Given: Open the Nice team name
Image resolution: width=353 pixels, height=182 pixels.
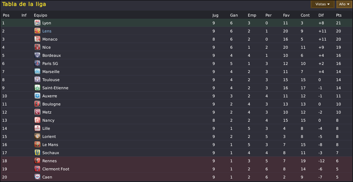Looking at the screenshot, I should click(46, 47).
